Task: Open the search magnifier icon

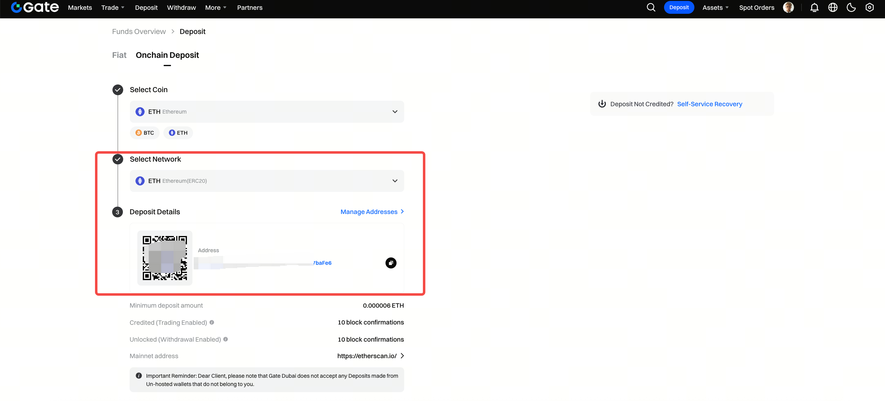Action: pyautogui.click(x=651, y=7)
